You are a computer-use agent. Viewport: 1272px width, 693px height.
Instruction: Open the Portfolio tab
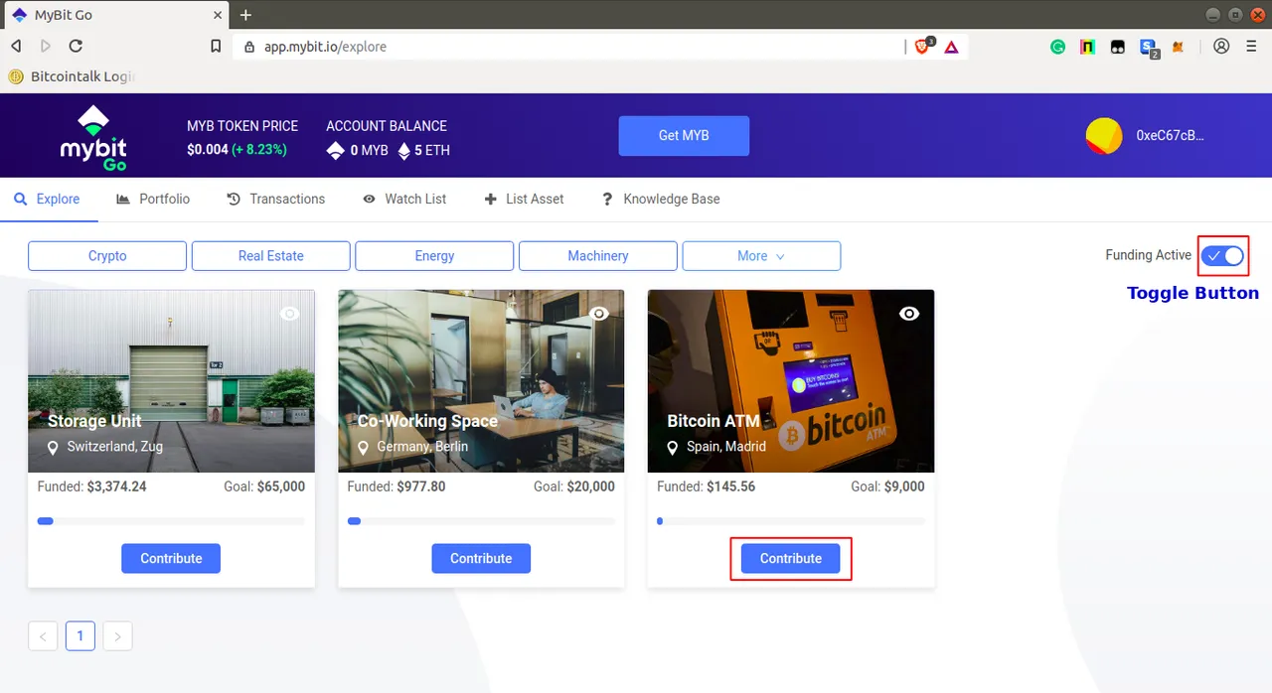153,200
